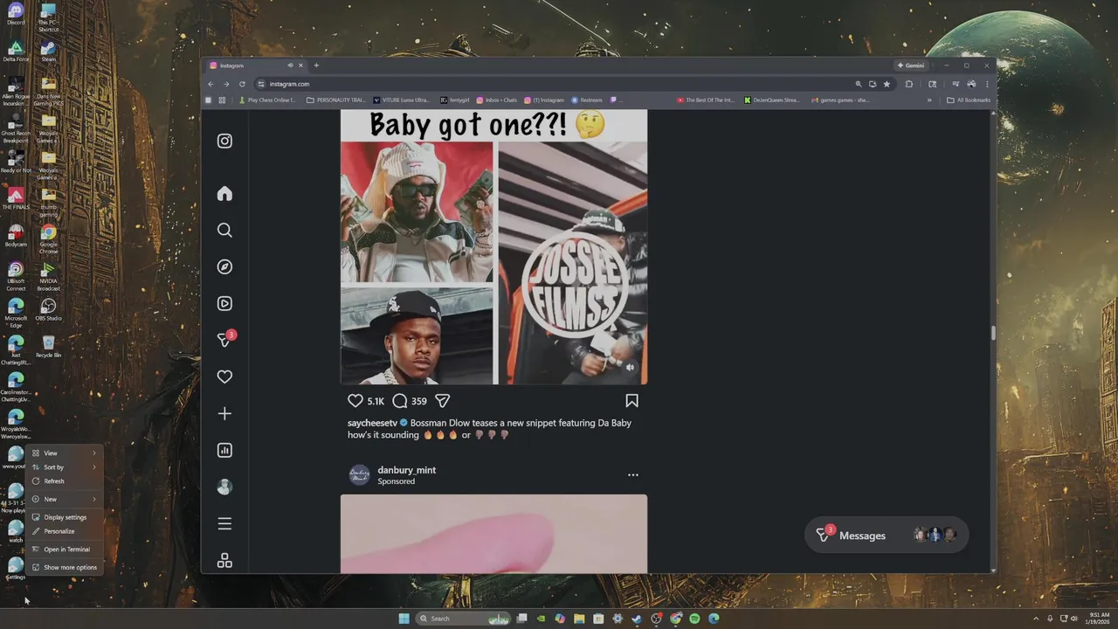
Task: Expand the View submenu in context menu
Action: 64,453
